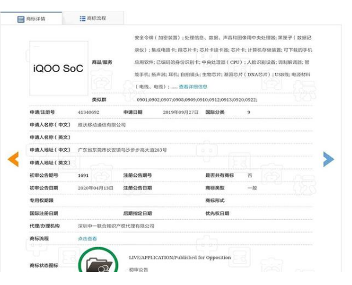Click the 商标详情 tab icon
This screenshot has width=352, height=285.
pyautogui.click(x=21, y=19)
